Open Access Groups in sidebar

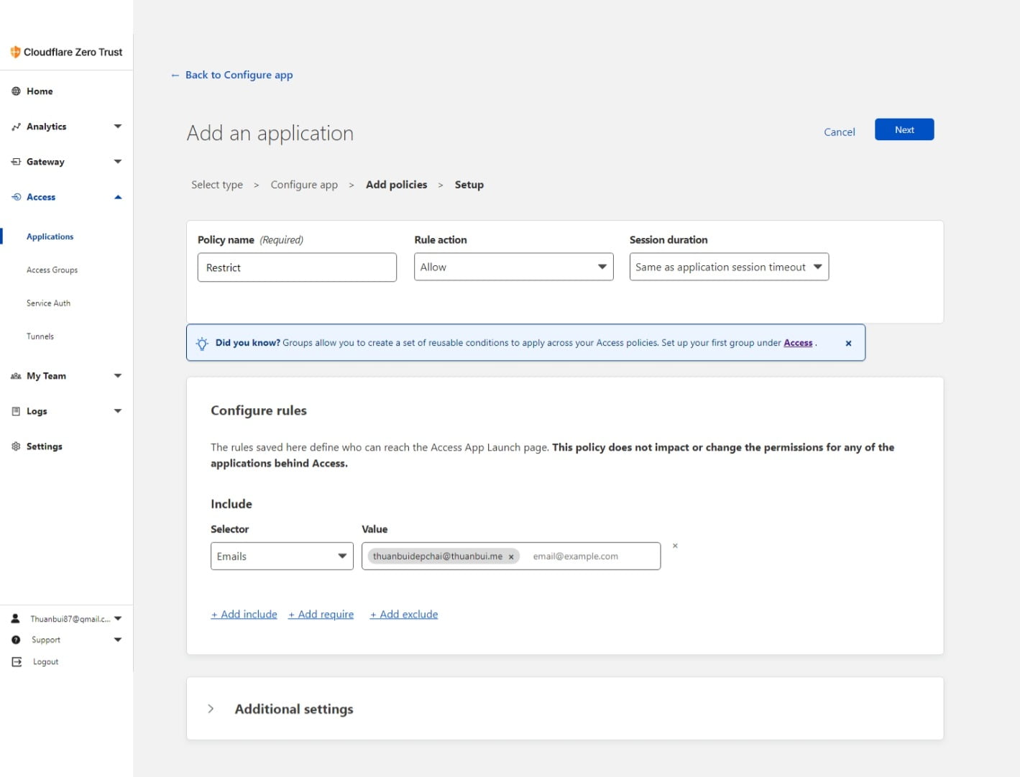[x=52, y=270]
